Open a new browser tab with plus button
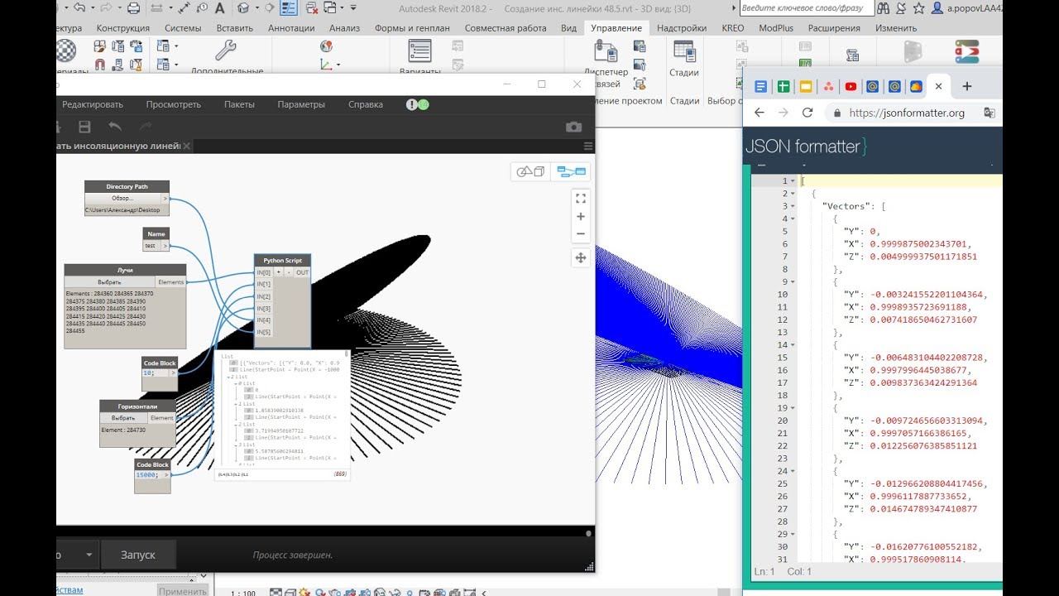This screenshot has height=596, width=1059. coord(966,86)
